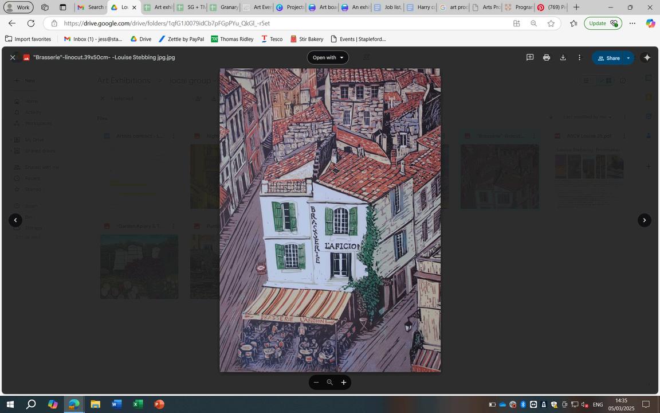Open Gemini sparkle panel in Drive
660x413 pixels.
(647, 58)
